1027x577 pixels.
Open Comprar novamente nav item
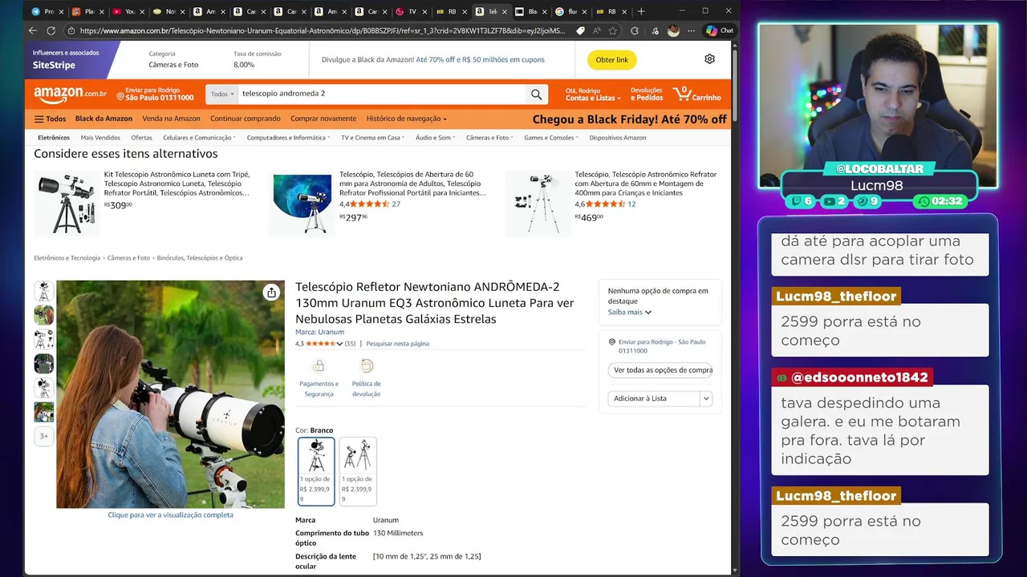coord(323,119)
